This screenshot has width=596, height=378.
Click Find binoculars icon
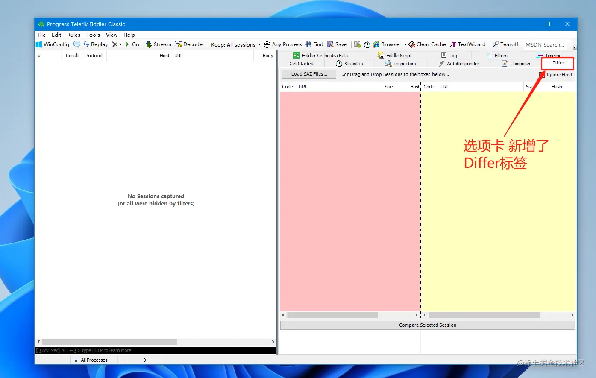point(308,44)
